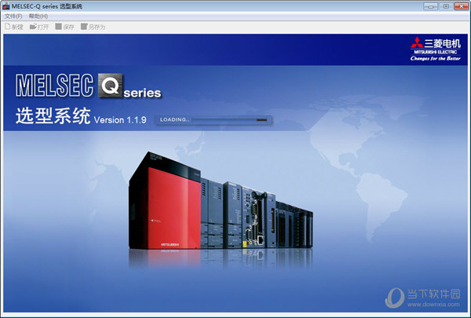
Task: Close the MELSEC-Q window
Action: (x=461, y=6)
